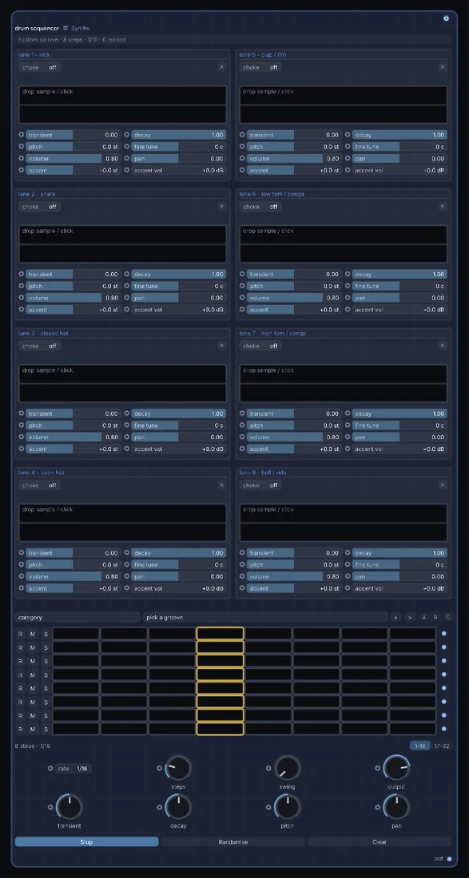
Task: Select pattern slot B
Action: click(x=435, y=618)
